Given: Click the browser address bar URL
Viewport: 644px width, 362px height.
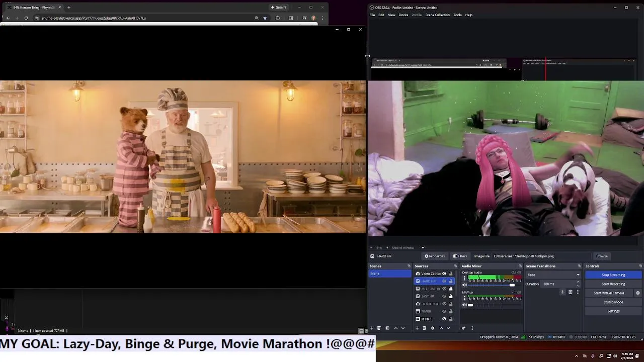Looking at the screenshot, I should (94, 18).
